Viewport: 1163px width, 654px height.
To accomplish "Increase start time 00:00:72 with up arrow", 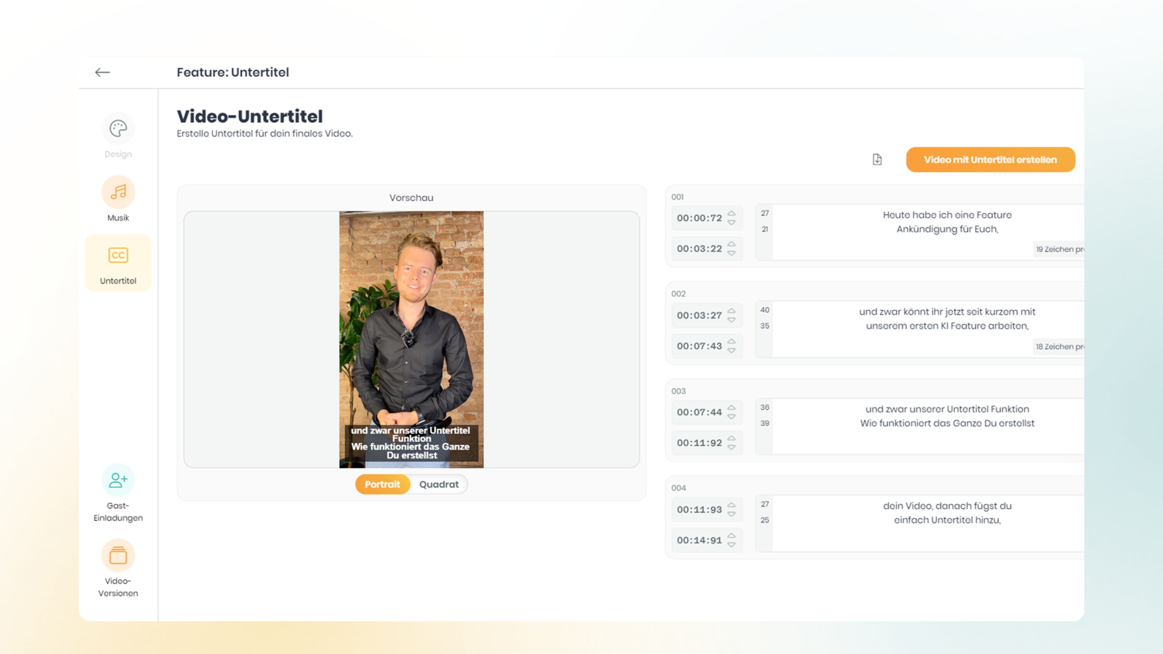I will point(731,213).
